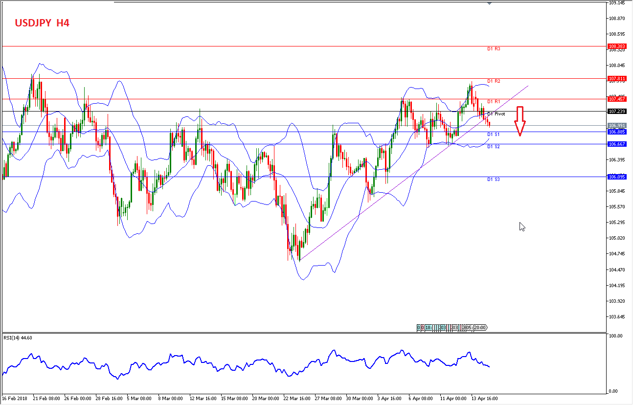Click the 26 Feb 00:00 date label

point(78,398)
